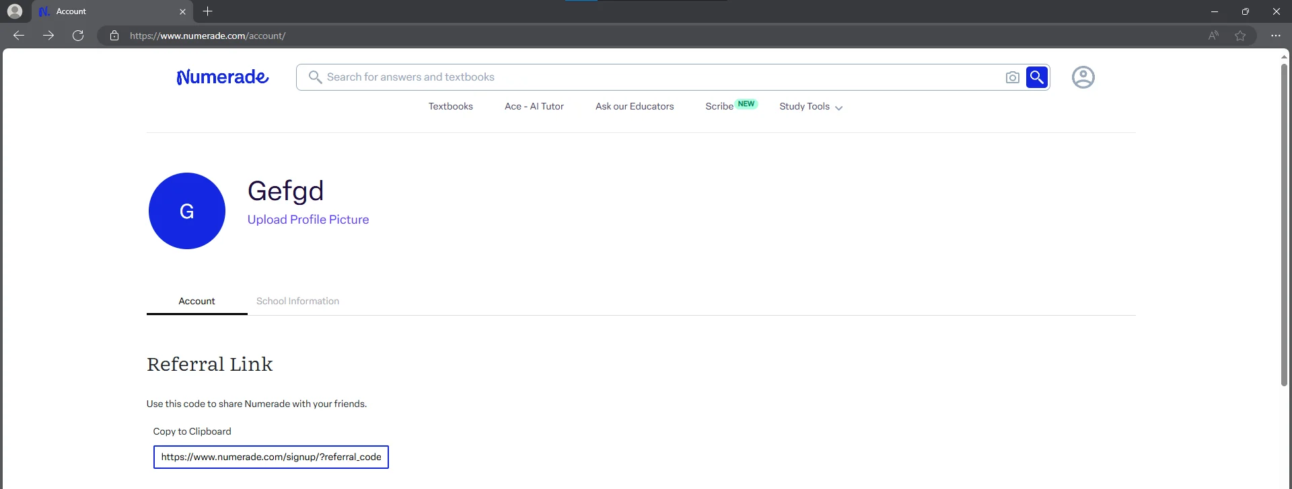1292x489 pixels.
Task: Click the read aloud icon in address bar
Action: point(1213,36)
